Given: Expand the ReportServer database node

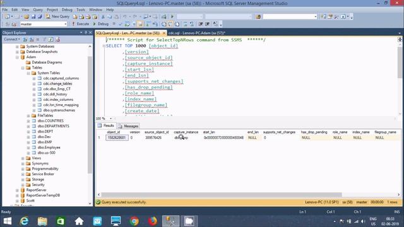Looking at the screenshot, I should 17,190.
